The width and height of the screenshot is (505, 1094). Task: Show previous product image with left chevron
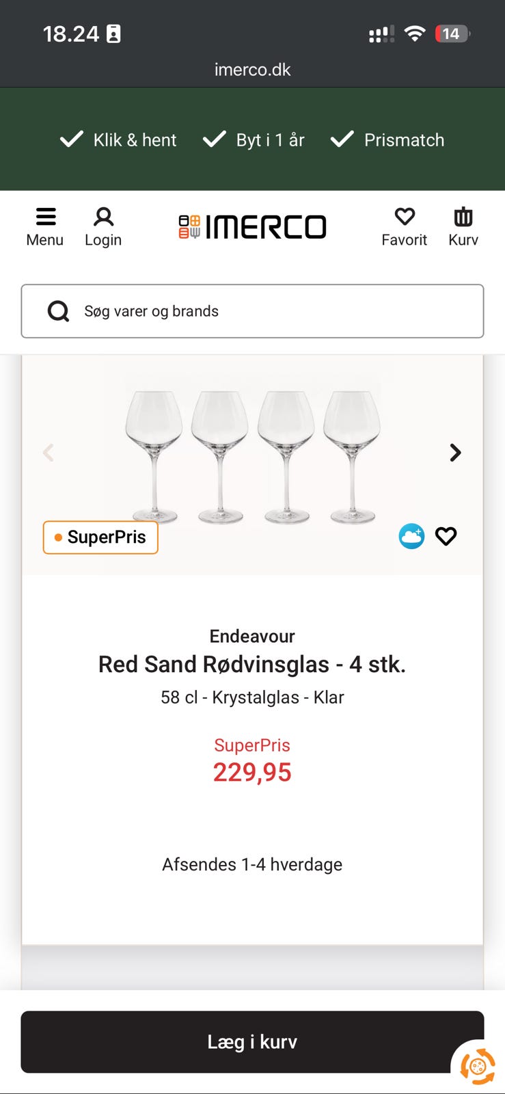tap(49, 453)
